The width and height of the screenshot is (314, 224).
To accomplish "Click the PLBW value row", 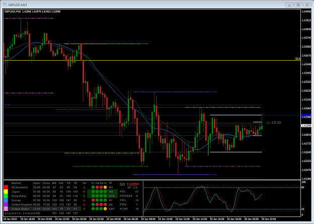I will pyautogui.click(x=129, y=209).
